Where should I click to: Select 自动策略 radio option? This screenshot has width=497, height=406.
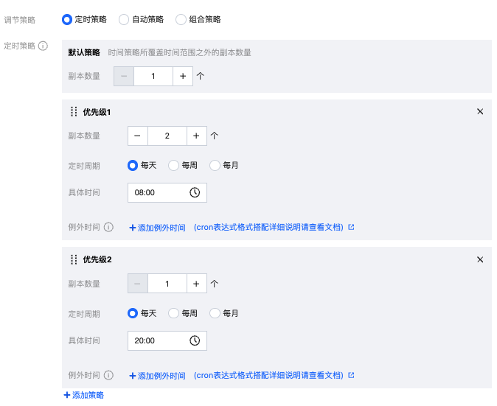pos(124,19)
